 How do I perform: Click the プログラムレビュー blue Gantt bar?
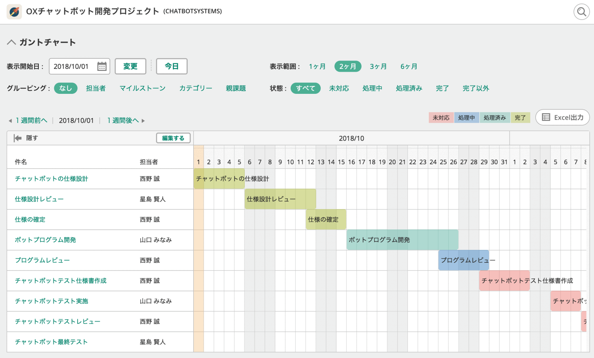[464, 260]
